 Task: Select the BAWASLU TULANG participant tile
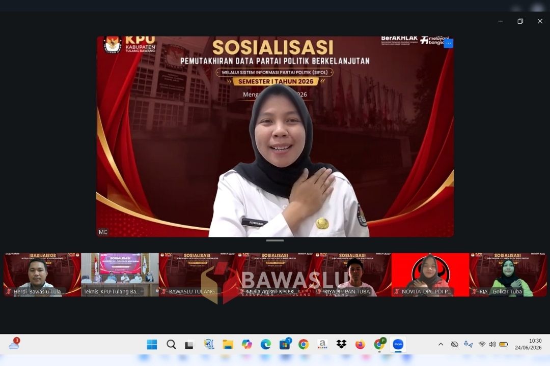coord(198,275)
